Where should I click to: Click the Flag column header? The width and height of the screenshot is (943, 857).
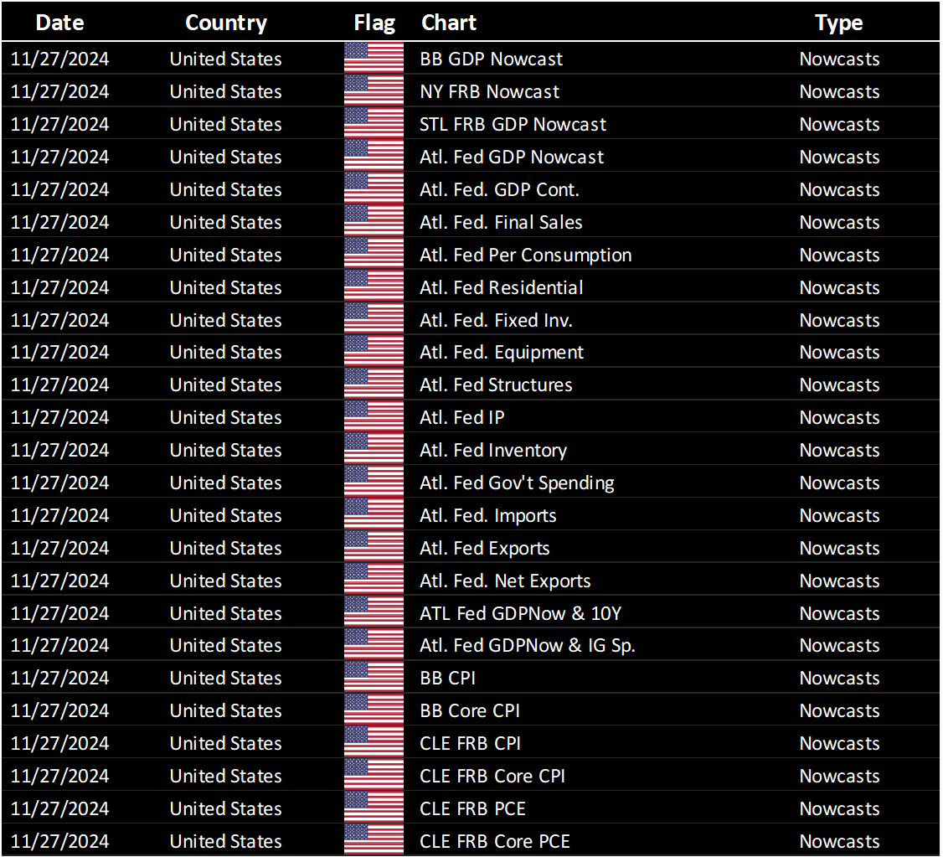pos(374,23)
